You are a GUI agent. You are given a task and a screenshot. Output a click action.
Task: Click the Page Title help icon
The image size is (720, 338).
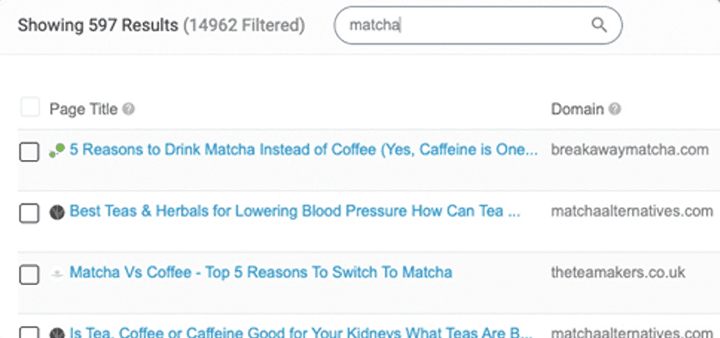point(129,109)
